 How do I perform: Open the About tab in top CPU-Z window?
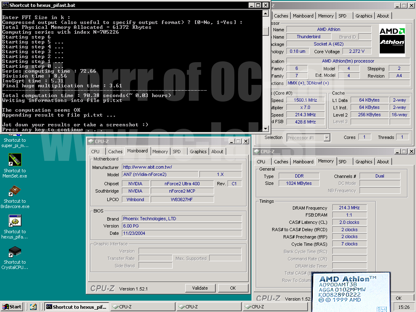383,16
